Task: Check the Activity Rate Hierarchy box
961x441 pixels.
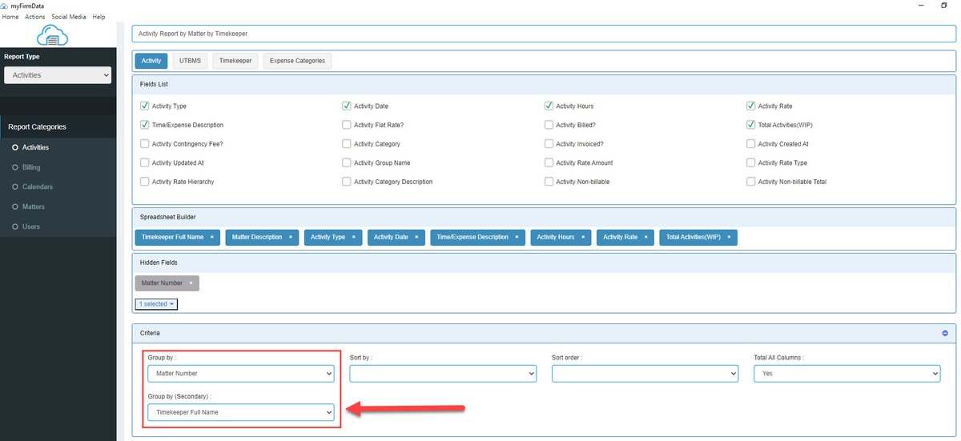Action: coord(145,182)
